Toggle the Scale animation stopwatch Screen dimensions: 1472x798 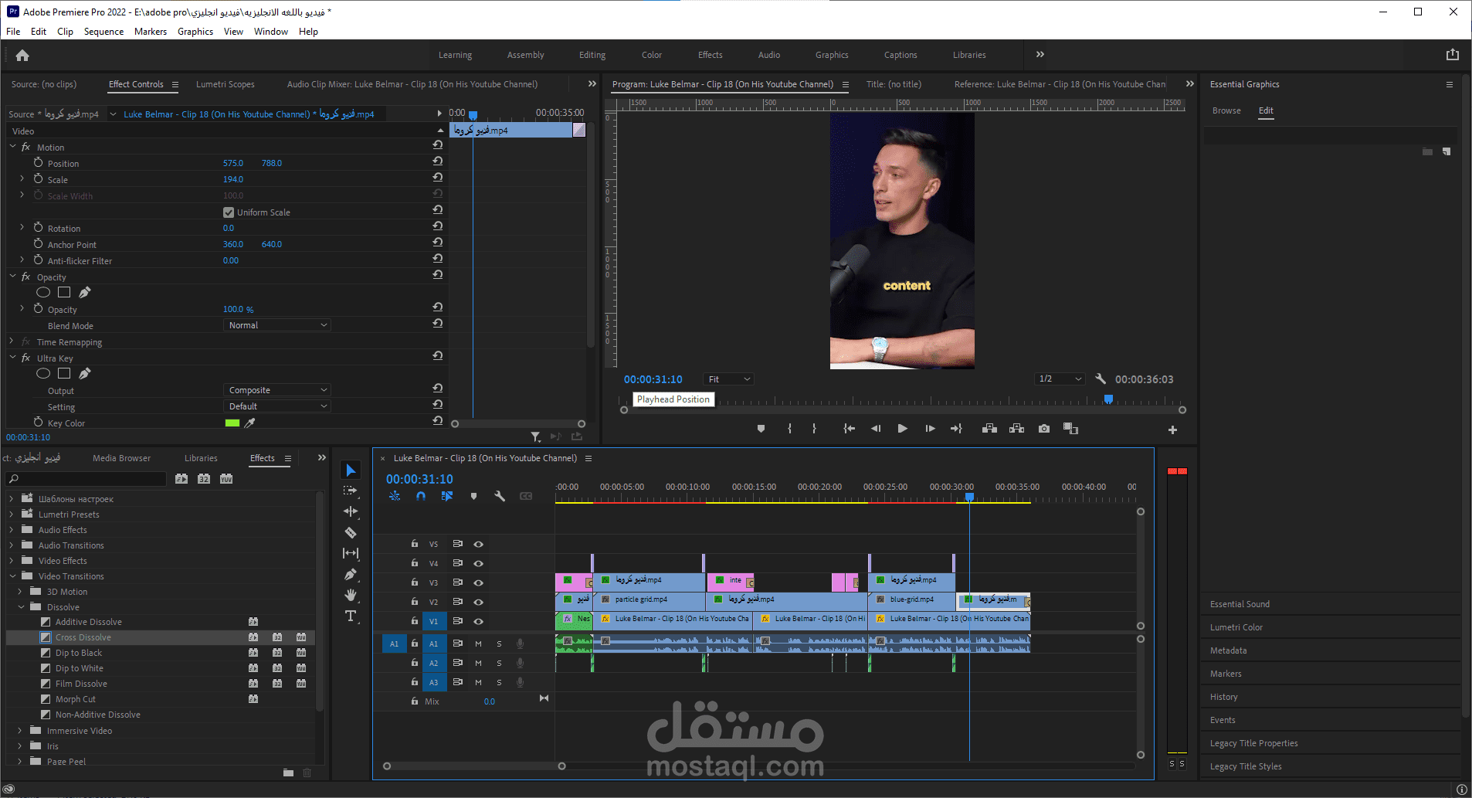click(38, 178)
